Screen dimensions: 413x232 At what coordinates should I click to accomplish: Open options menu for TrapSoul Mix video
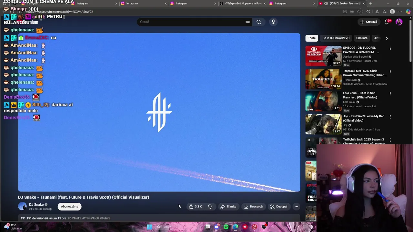click(x=390, y=72)
